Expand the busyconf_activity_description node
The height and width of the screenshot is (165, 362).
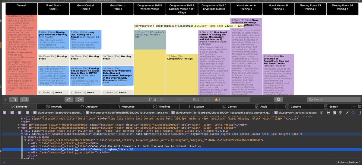tap(29, 152)
